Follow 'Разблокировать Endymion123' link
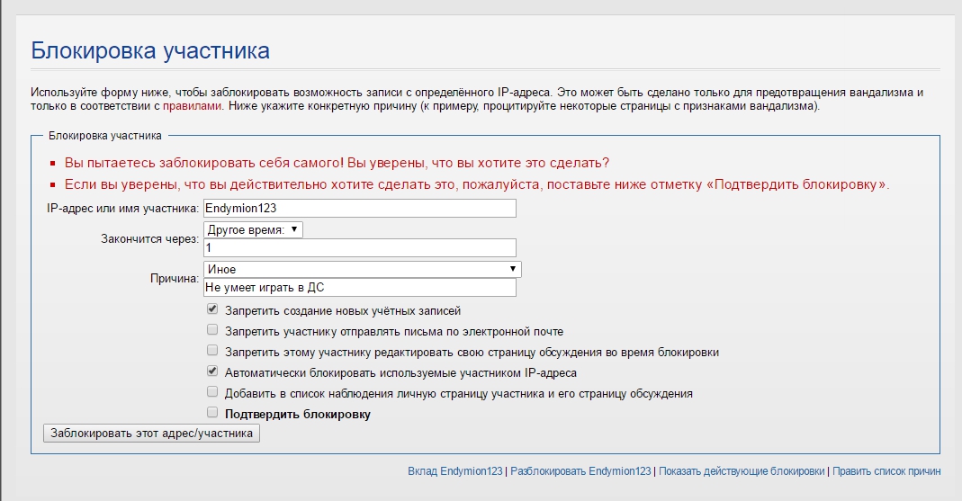The height and width of the screenshot is (501, 962). pyautogui.click(x=580, y=471)
